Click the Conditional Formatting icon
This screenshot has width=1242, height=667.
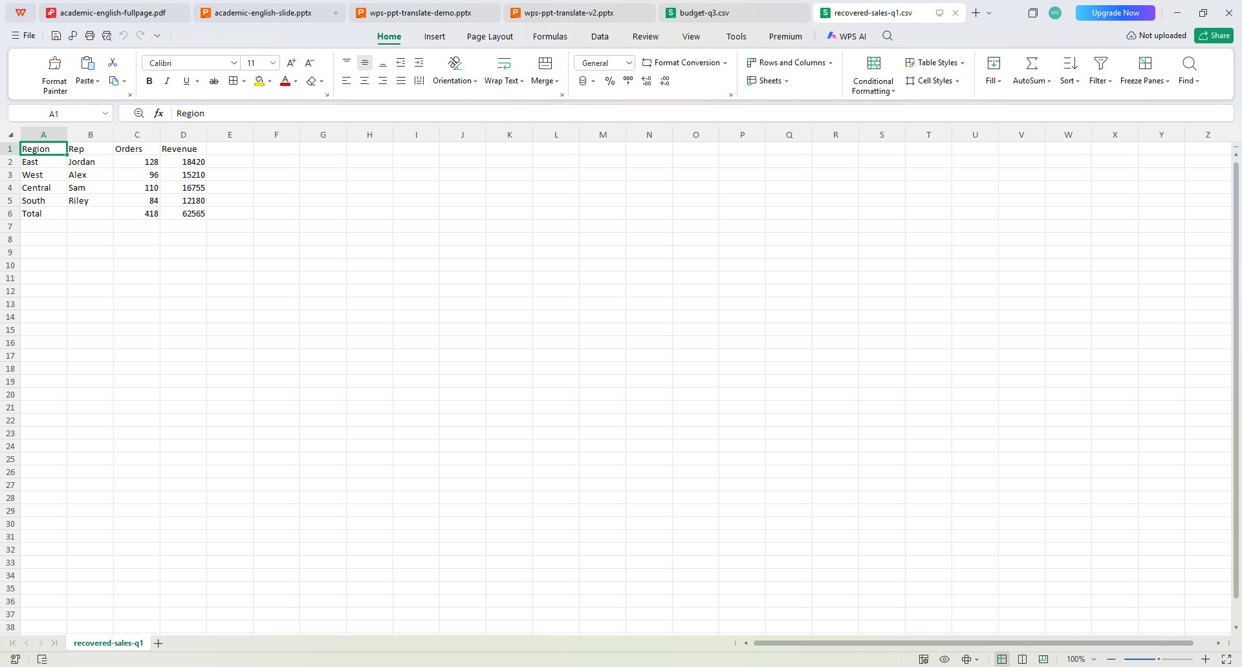(873, 75)
